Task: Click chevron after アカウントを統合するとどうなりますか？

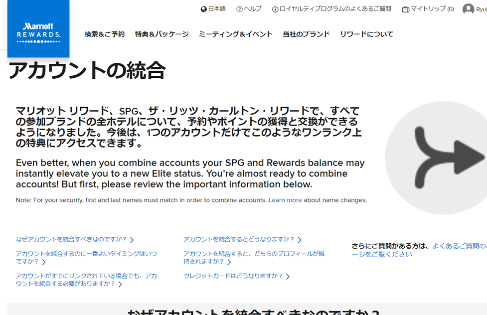Action: (300, 240)
